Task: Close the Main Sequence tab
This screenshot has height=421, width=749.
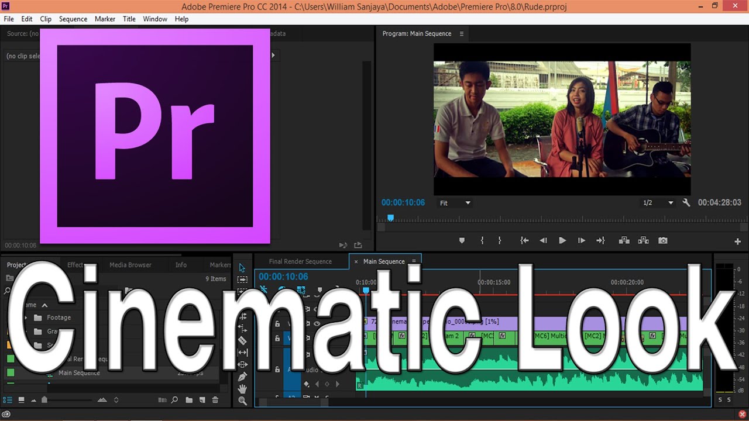Action: coord(356,261)
